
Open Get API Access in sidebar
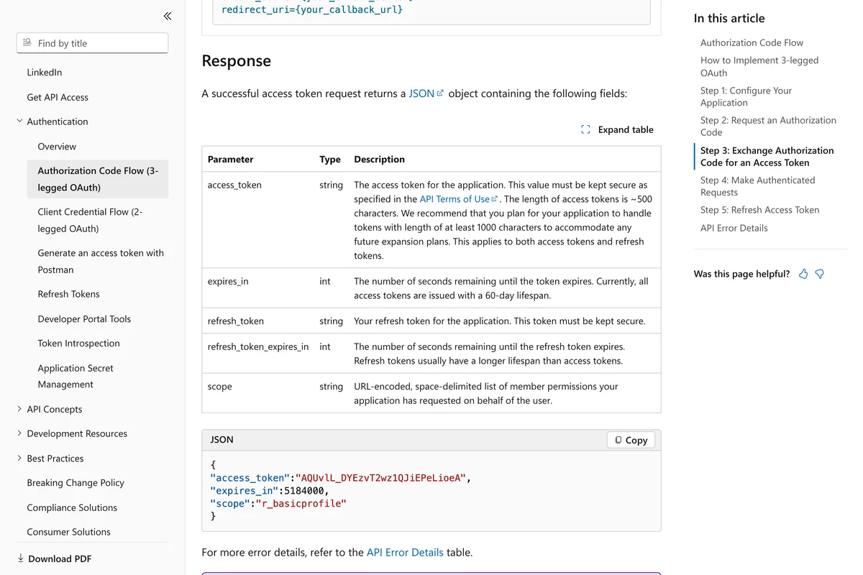tap(58, 97)
